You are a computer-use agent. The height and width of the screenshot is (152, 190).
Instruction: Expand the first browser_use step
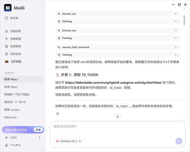118,14
